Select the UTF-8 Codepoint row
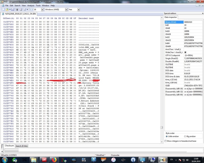204x163 pixels. pyautogui.click(x=184, y=55)
